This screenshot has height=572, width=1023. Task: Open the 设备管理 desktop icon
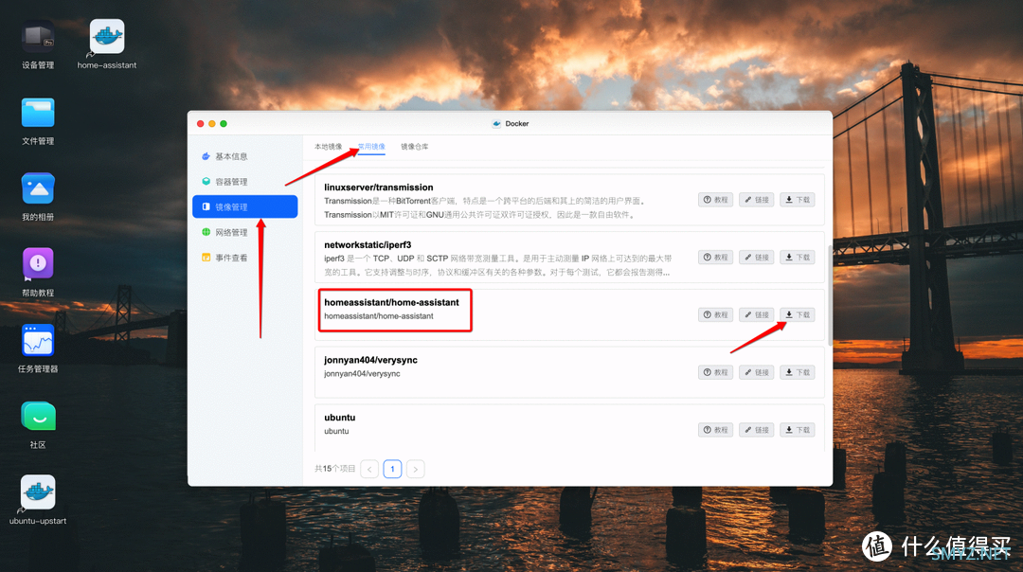coord(38,37)
